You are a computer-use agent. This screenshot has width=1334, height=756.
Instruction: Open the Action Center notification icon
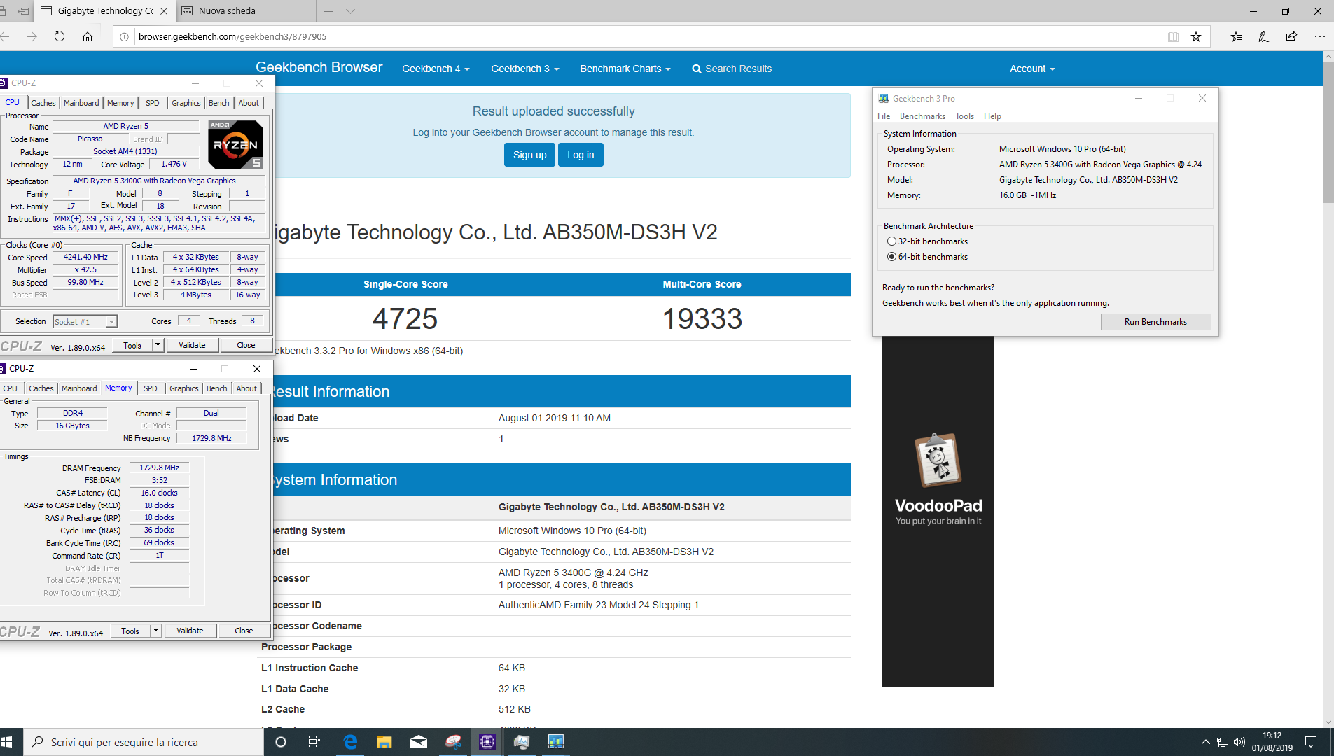(x=1311, y=742)
